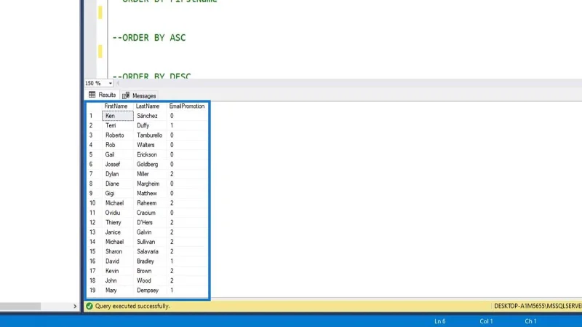Select EmailPromotion value in Terri's row
This screenshot has width=582, height=327.
187,125
